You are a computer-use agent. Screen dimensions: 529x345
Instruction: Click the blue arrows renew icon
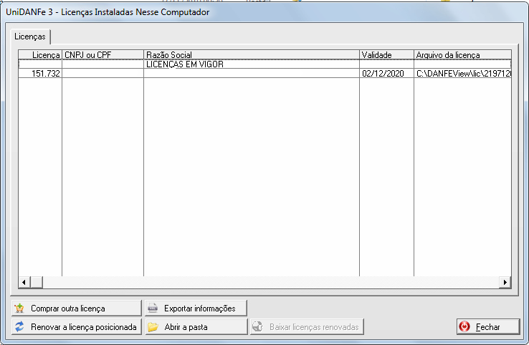pos(19,326)
